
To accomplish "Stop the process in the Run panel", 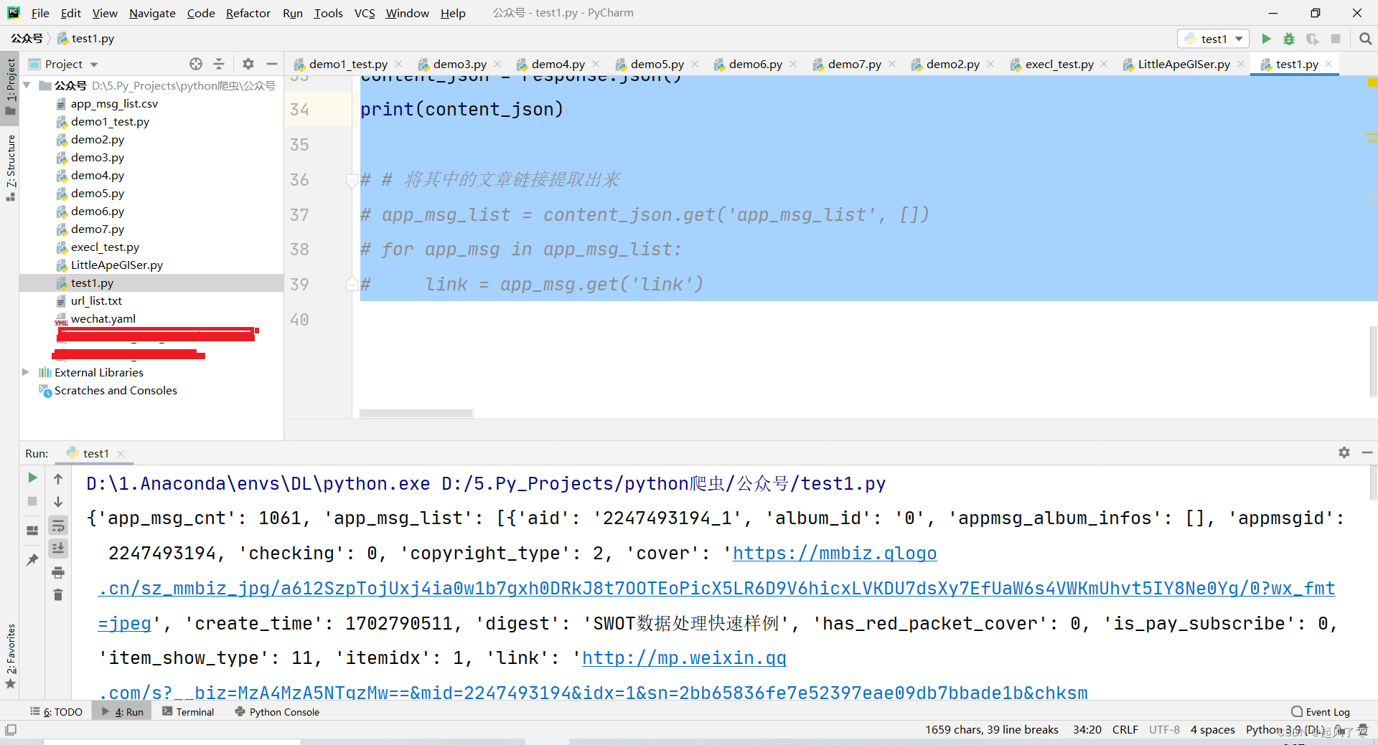I will click(32, 501).
